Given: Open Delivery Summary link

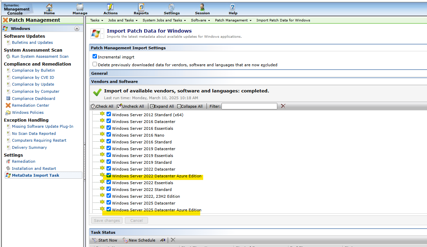Looking at the screenshot, I should pyautogui.click(x=29, y=147).
